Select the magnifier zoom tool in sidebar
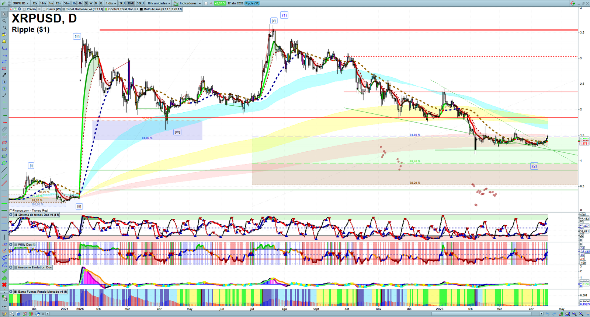The width and height of the screenshot is (590, 317). pyautogui.click(x=4, y=21)
